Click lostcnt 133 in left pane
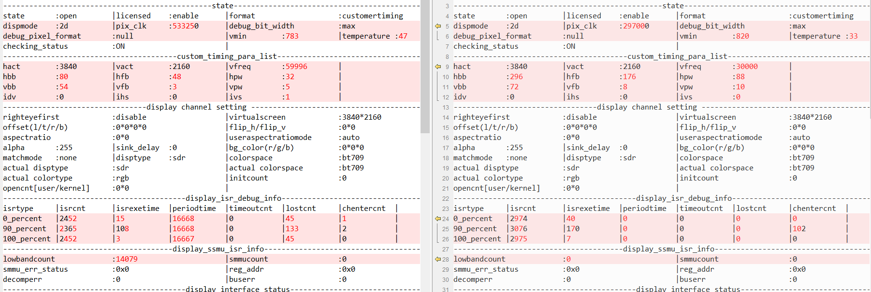The width and height of the screenshot is (871, 292). pos(292,229)
